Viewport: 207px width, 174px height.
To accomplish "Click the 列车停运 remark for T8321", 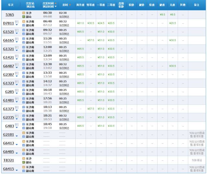I will pyautogui.click(x=197, y=160).
